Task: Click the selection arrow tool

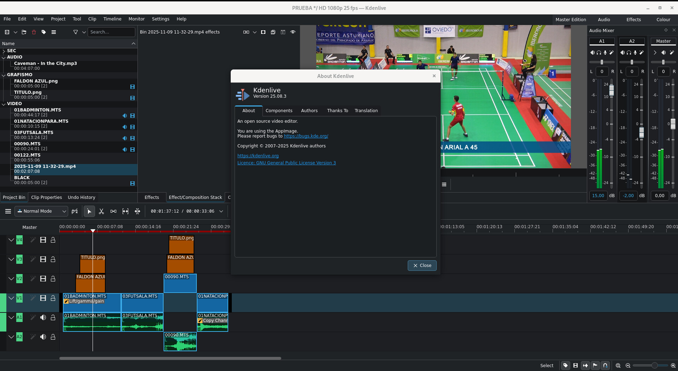Action: tap(89, 211)
